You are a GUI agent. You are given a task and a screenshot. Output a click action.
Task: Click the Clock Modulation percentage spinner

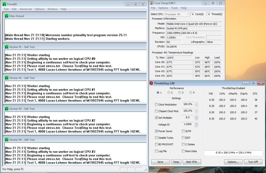(196, 104)
